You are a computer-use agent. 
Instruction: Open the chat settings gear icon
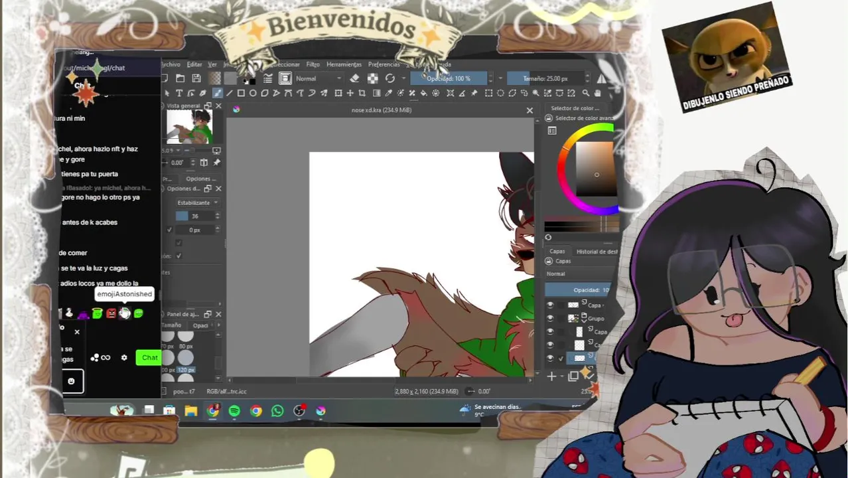[124, 358]
